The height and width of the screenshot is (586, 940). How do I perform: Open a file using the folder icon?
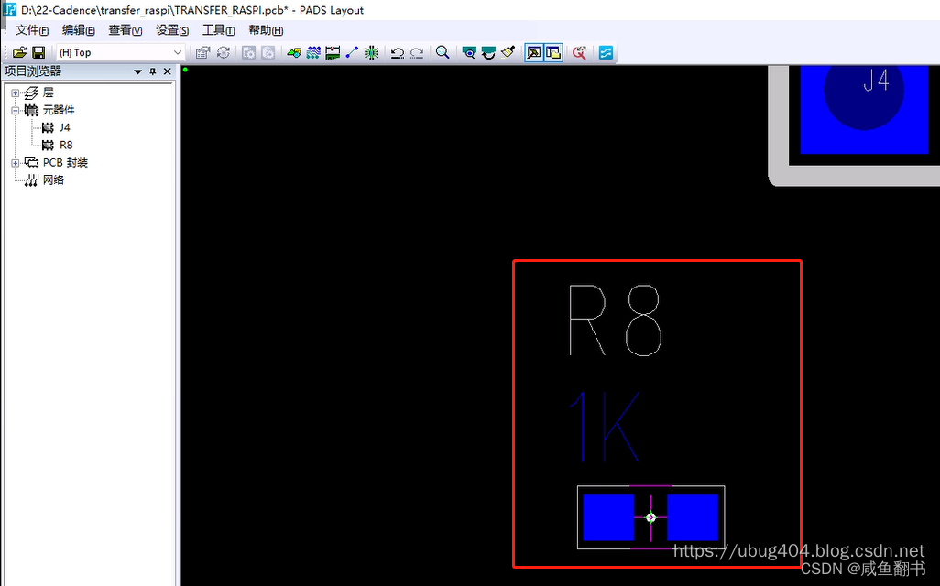[19, 53]
